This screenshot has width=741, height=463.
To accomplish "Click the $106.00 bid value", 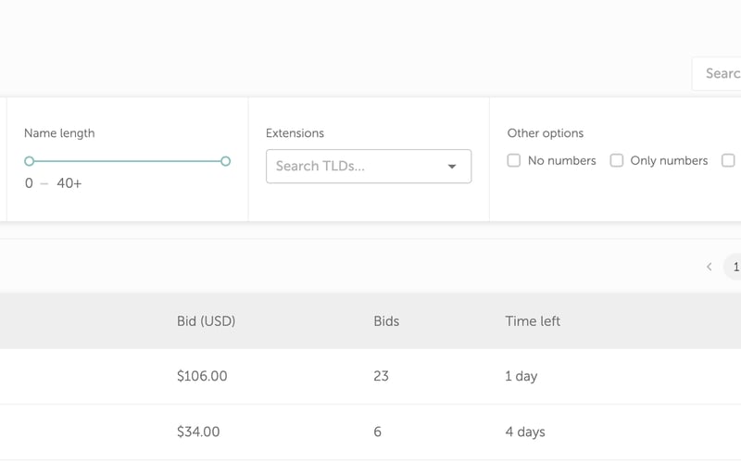I will [x=202, y=376].
